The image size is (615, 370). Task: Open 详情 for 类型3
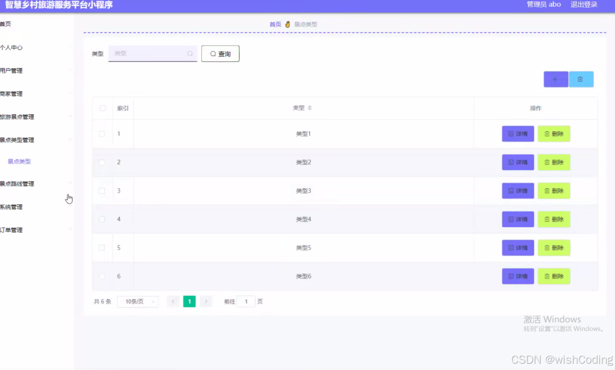pos(518,191)
